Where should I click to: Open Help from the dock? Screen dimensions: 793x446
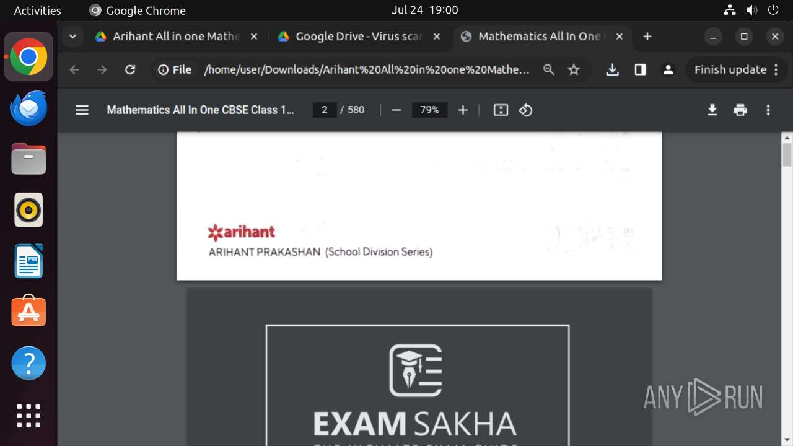click(28, 363)
